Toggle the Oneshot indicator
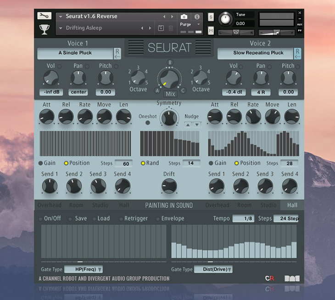The image size is (335, 300). tap(147, 123)
